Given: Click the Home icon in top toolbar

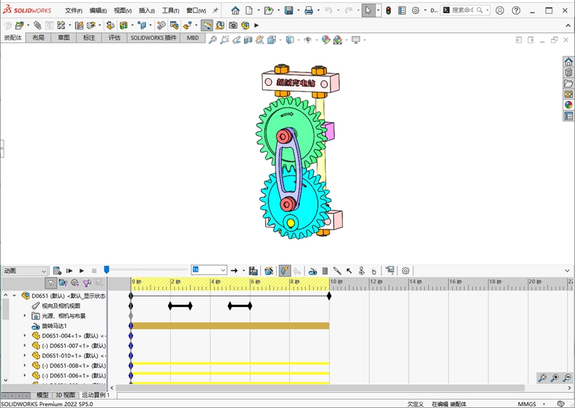Looking at the screenshot, I should [x=236, y=10].
